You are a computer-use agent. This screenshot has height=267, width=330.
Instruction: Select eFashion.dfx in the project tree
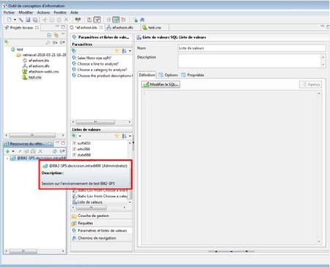click(x=36, y=66)
